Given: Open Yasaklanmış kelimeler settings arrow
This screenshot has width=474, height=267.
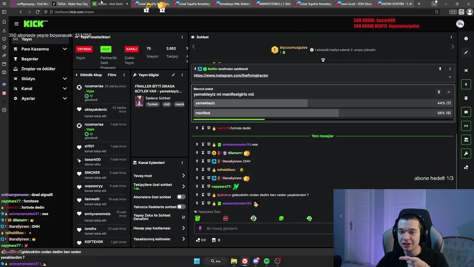Looking at the screenshot, I should click(183, 239).
